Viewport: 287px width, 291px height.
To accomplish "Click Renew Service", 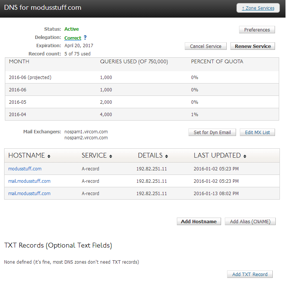I will pyautogui.click(x=253, y=46).
